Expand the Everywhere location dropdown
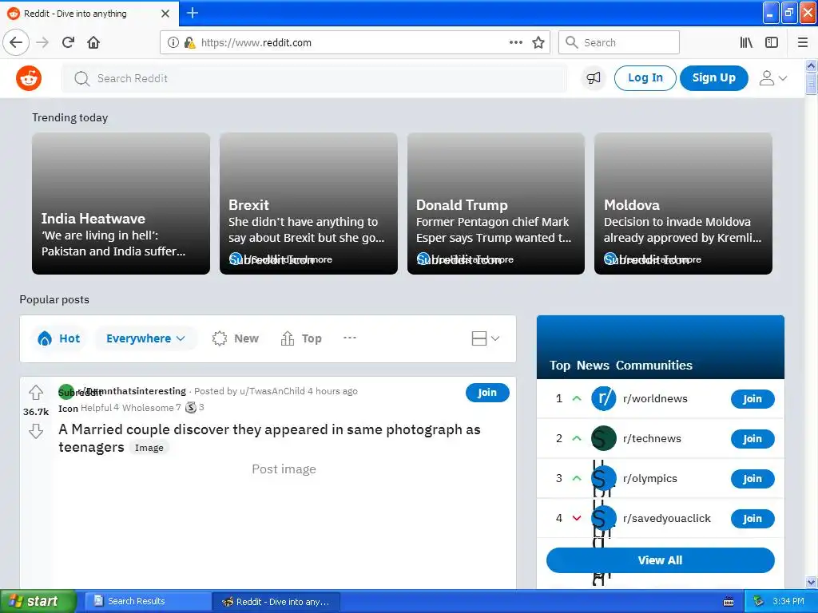The image size is (818, 613). click(145, 338)
